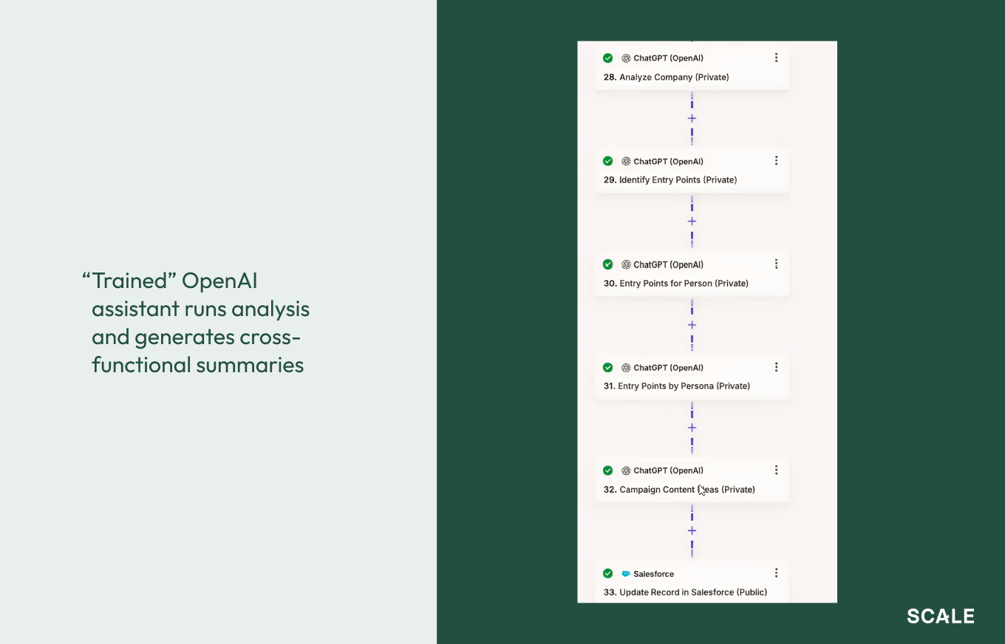This screenshot has width=1005, height=644.
Task: Open step 31 Entry Points by Persona card
Action: click(x=676, y=386)
